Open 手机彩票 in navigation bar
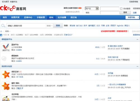The height and width of the screenshot is (101, 140). click(41, 17)
